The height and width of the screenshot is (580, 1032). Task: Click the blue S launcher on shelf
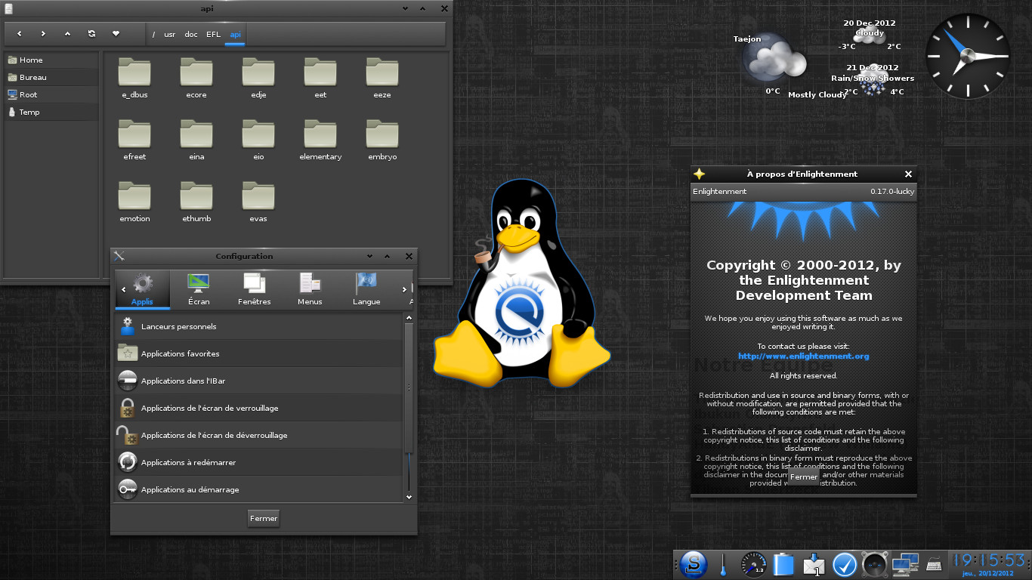click(x=693, y=564)
